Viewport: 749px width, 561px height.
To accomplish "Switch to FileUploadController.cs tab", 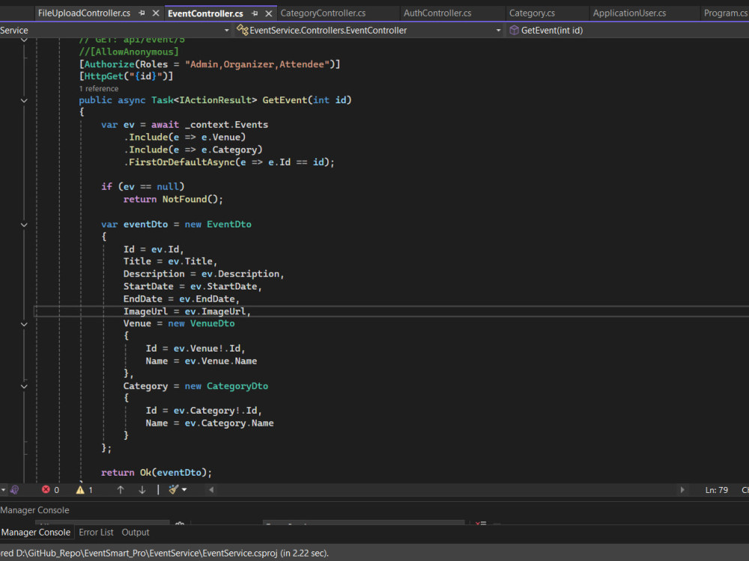I will click(84, 13).
